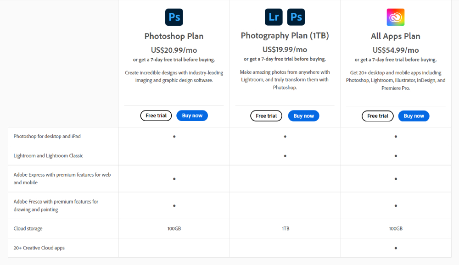Click the 1TB storage cell for Photography Plan
459x265 pixels.
tap(285, 228)
